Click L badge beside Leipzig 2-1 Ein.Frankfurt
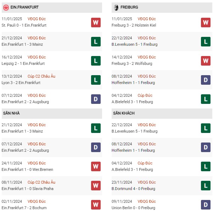Screen dimensions: 213x212 coord(96,61)
